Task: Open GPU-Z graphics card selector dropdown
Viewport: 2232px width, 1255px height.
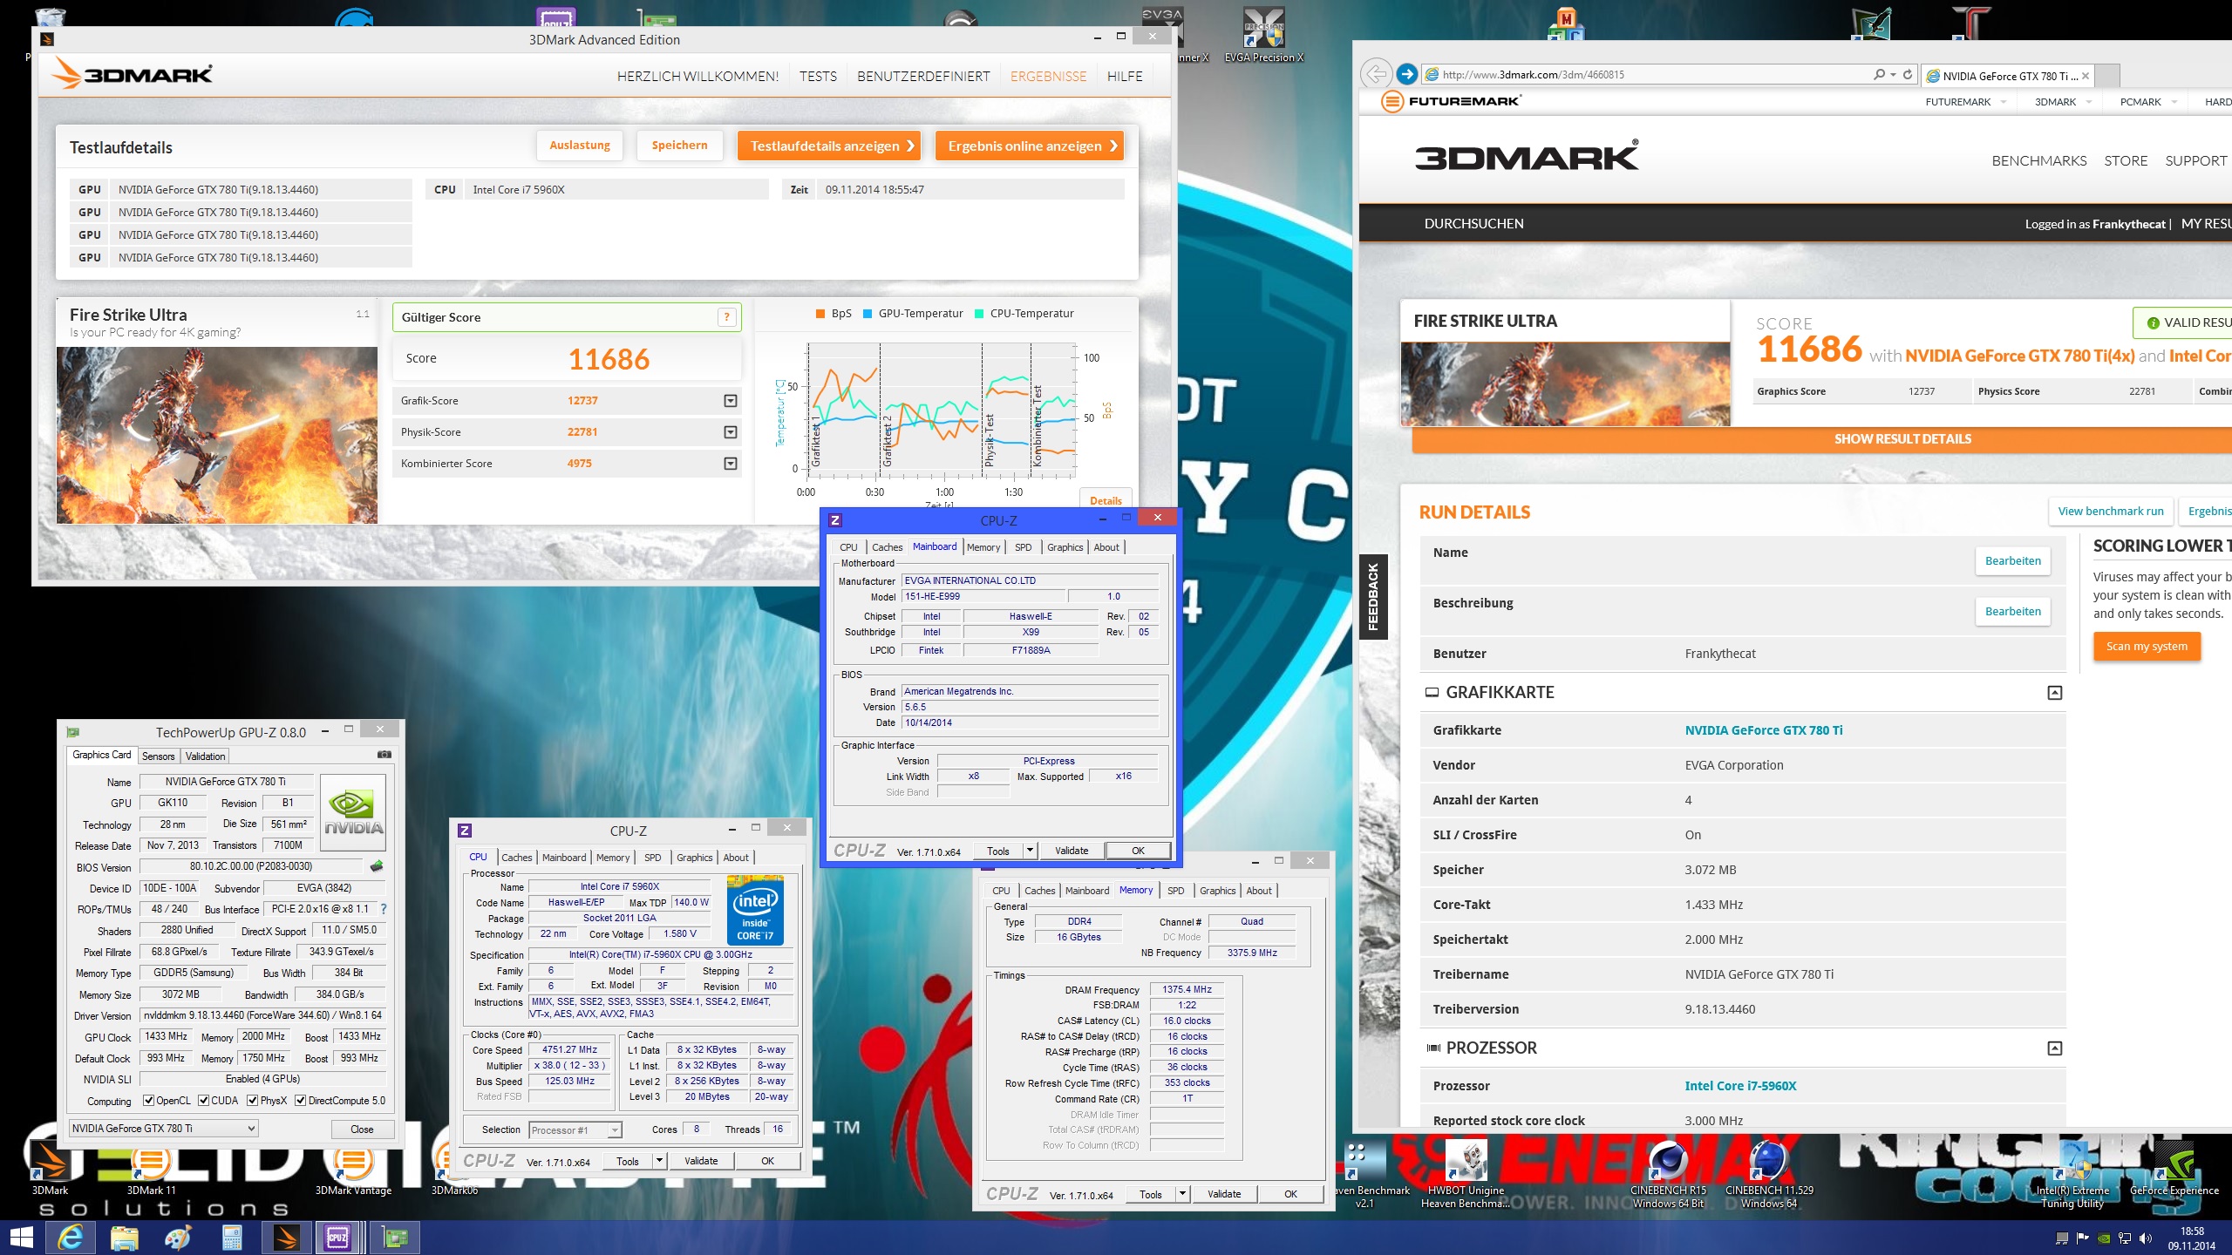Action: pos(164,1129)
